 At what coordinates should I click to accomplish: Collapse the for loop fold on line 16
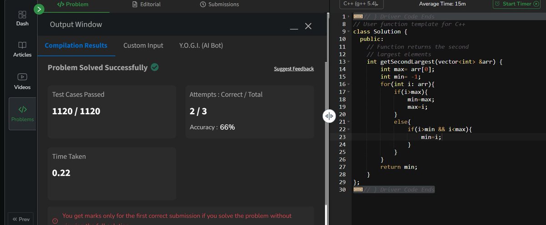349,84
